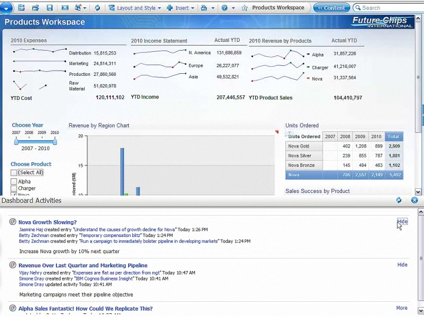424x317 pixels.
Task: Click the 2010 column header in Units Ordered
Action: [376, 137]
